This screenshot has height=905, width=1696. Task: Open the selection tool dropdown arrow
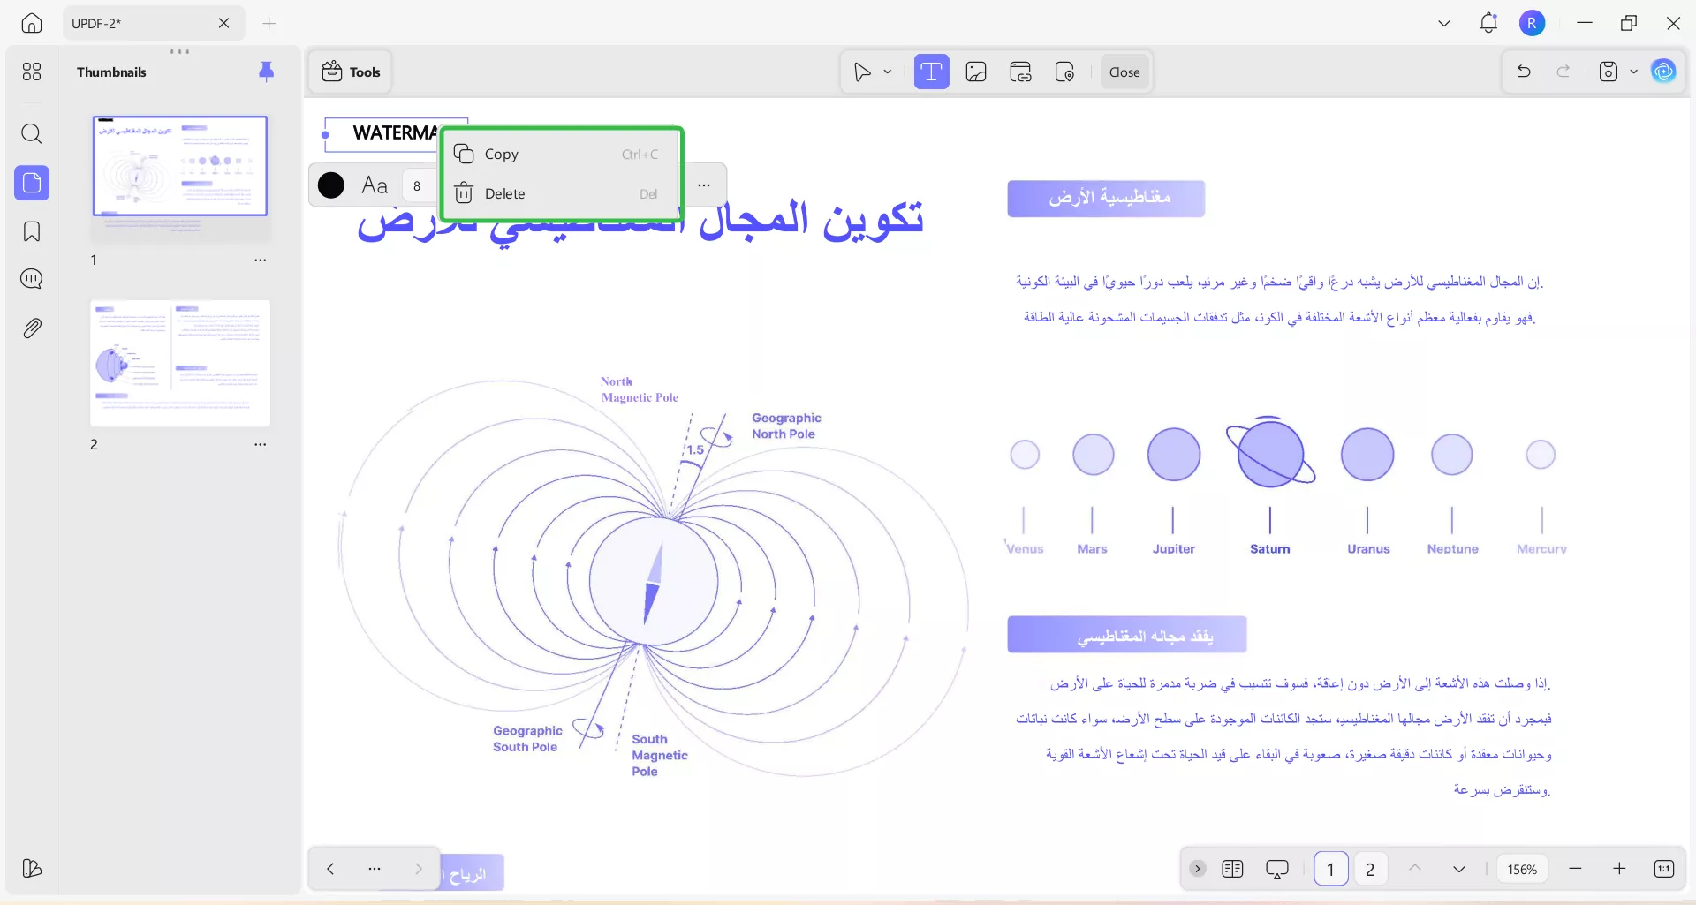pos(886,72)
